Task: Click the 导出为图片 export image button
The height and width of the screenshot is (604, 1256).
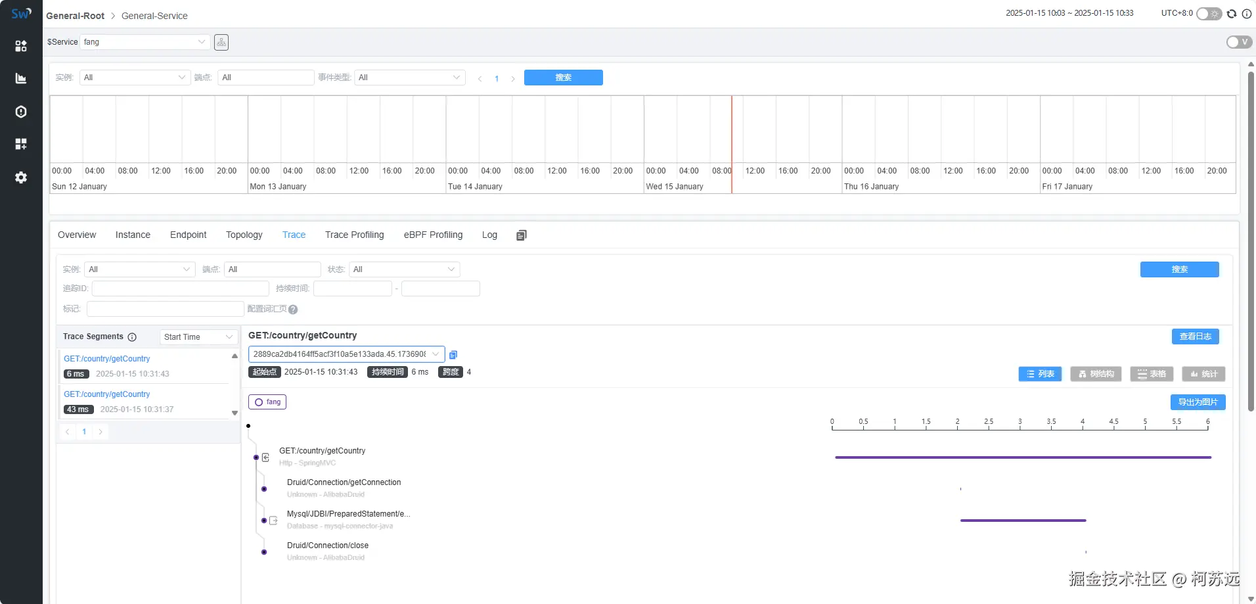Action: 1198,402
